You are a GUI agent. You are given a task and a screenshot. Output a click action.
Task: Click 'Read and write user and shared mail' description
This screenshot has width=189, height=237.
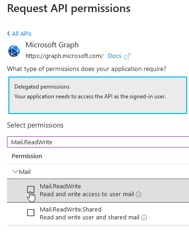pyautogui.click(x=89, y=218)
